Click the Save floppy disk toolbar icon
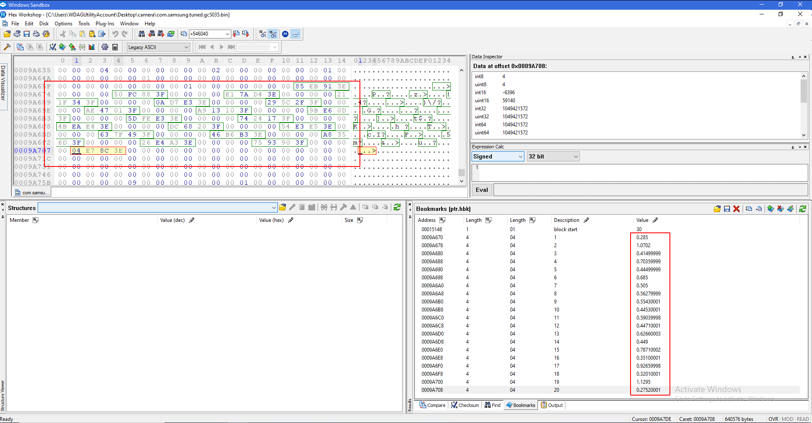 pos(27,34)
